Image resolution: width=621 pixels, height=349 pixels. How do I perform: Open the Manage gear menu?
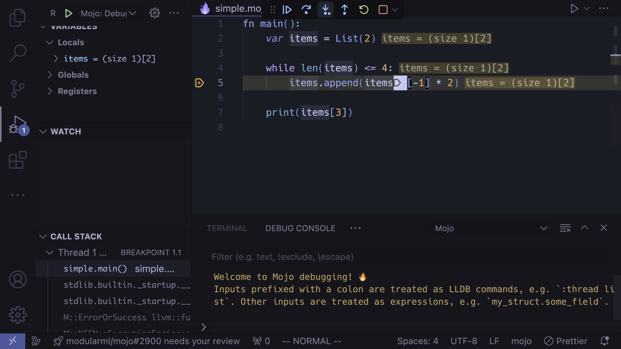pos(17,315)
